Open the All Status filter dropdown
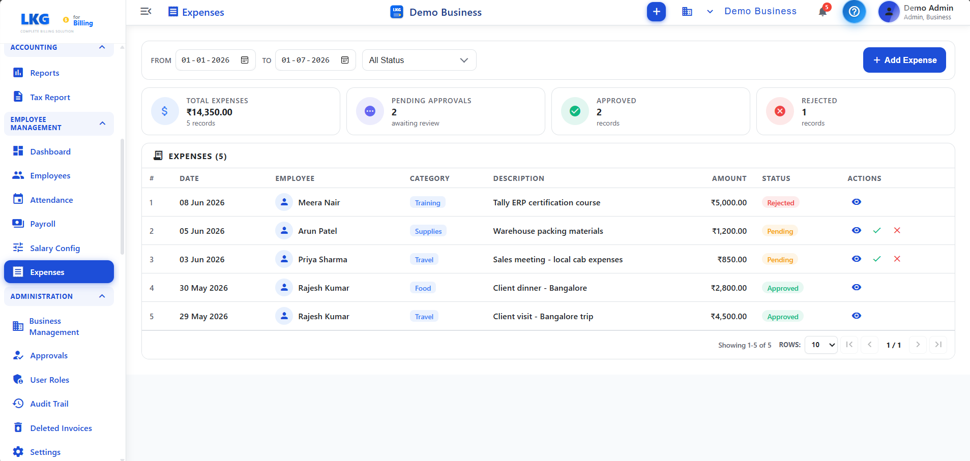This screenshot has height=461, width=970. click(x=419, y=60)
